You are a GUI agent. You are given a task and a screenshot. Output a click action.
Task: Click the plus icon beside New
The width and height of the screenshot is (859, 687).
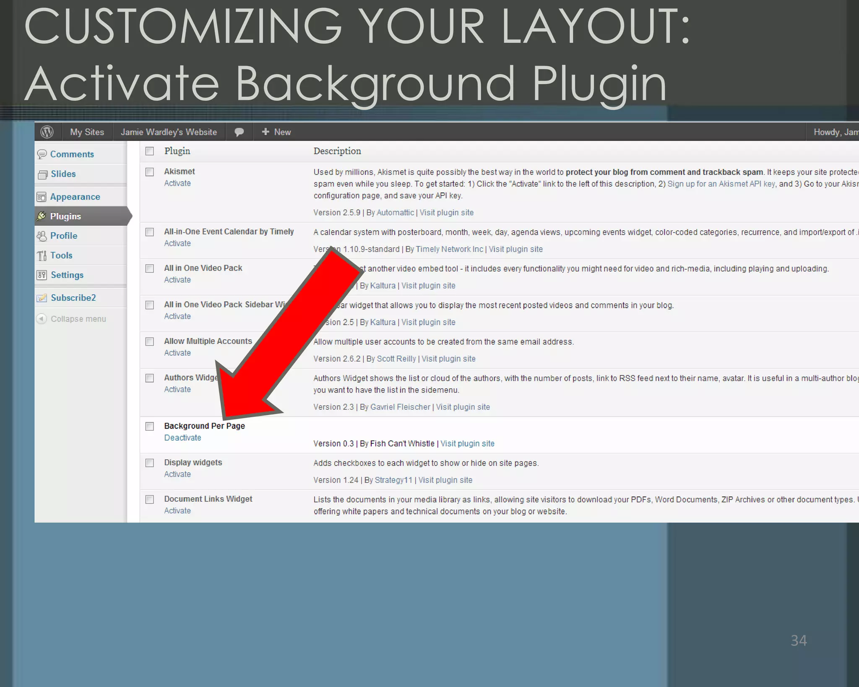pyautogui.click(x=265, y=132)
